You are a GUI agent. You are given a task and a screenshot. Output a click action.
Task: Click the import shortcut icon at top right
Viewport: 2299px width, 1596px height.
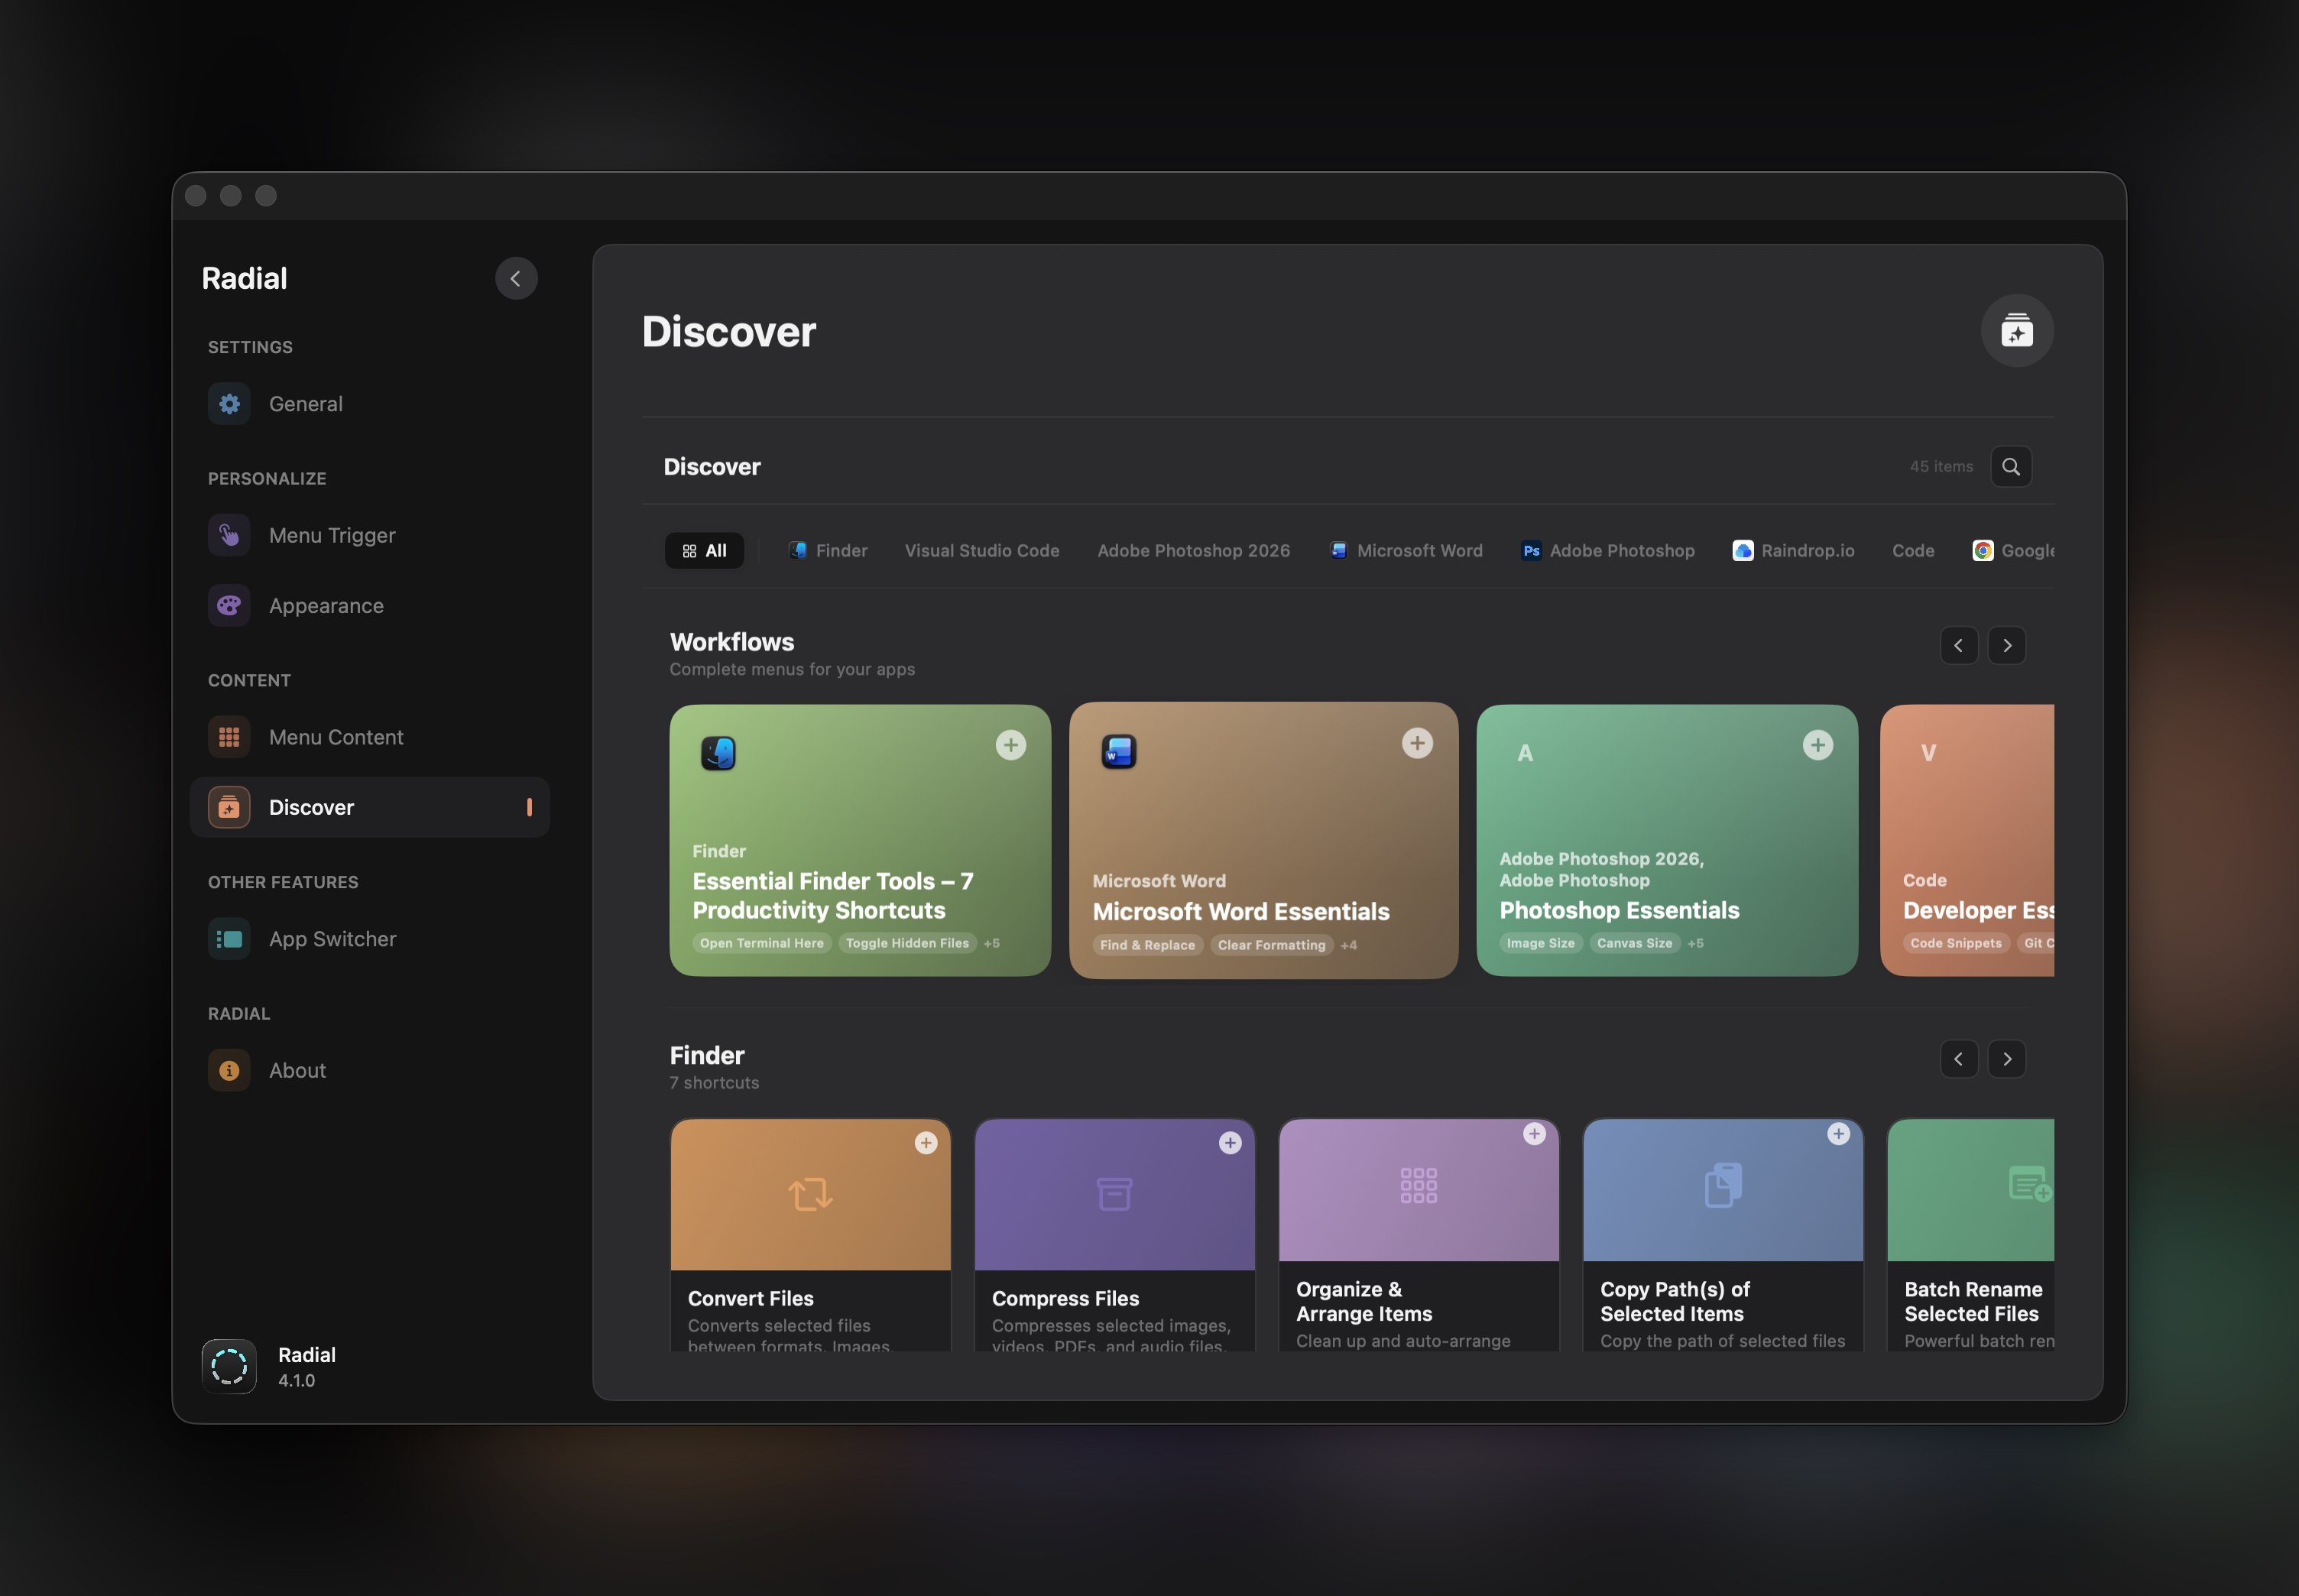pos(2016,330)
